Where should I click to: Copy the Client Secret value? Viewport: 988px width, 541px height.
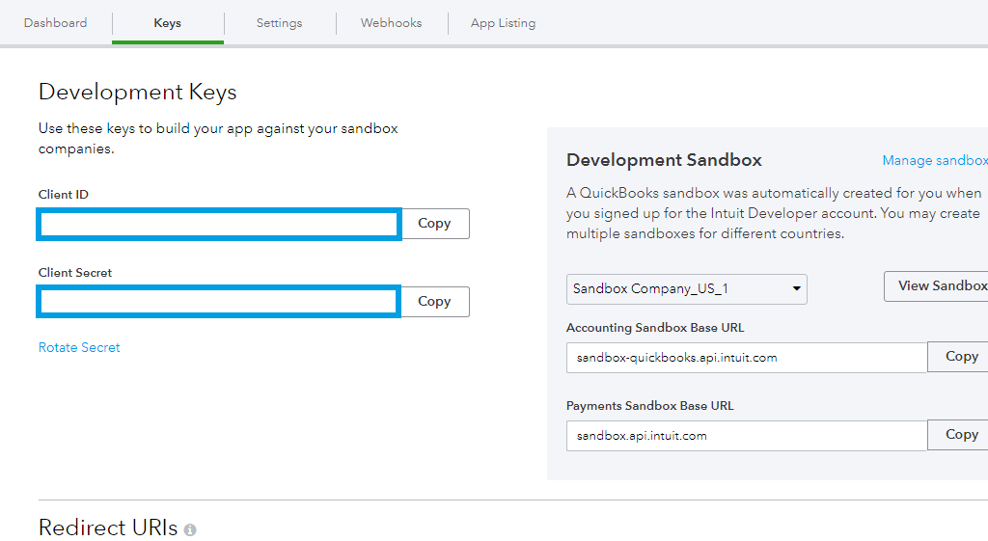click(434, 301)
